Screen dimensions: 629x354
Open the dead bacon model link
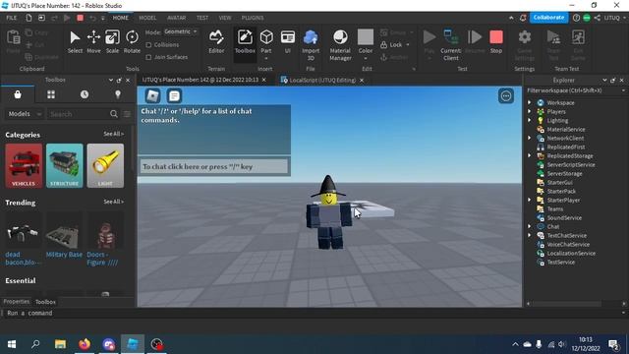(23, 259)
